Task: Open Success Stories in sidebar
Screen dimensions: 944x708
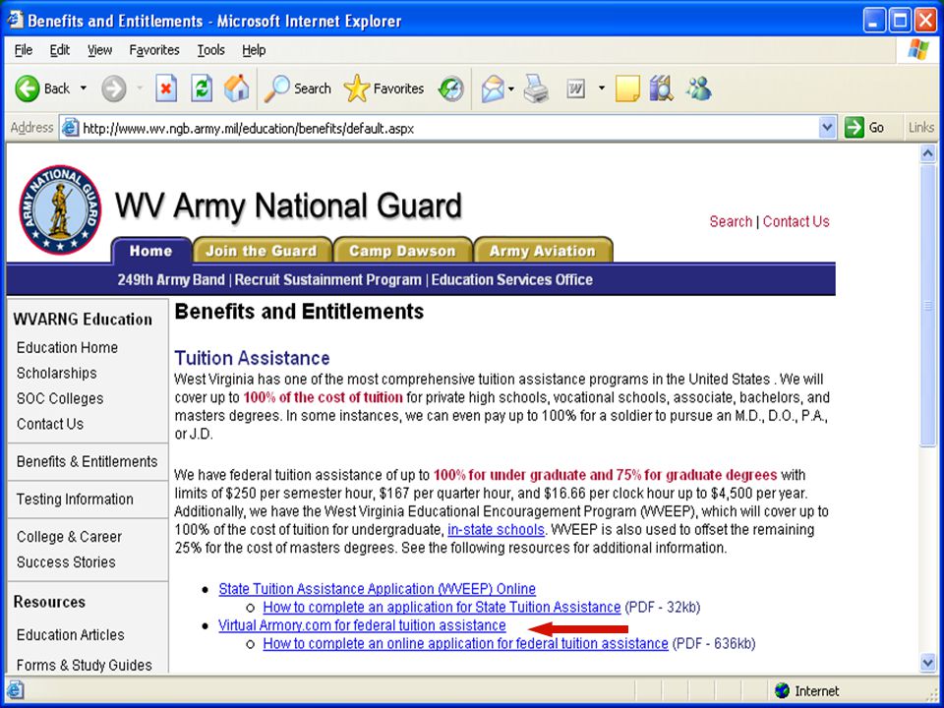Action: [x=66, y=561]
